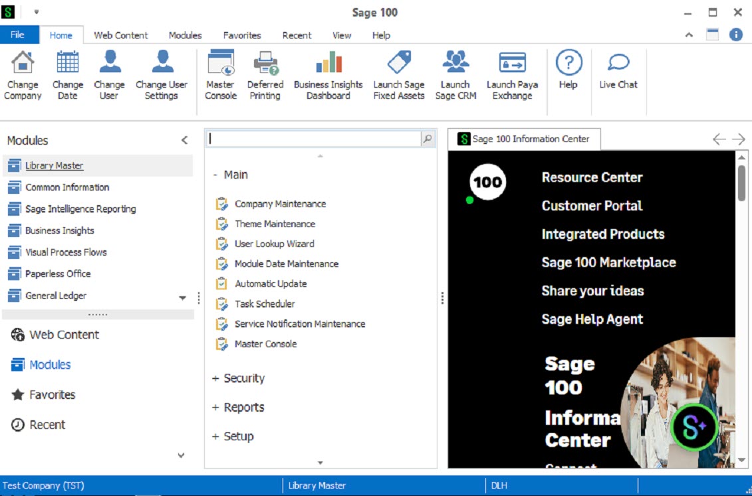Viewport: 752px width, 496px height.
Task: Switch to the Favorites ribbon tab
Action: click(242, 35)
